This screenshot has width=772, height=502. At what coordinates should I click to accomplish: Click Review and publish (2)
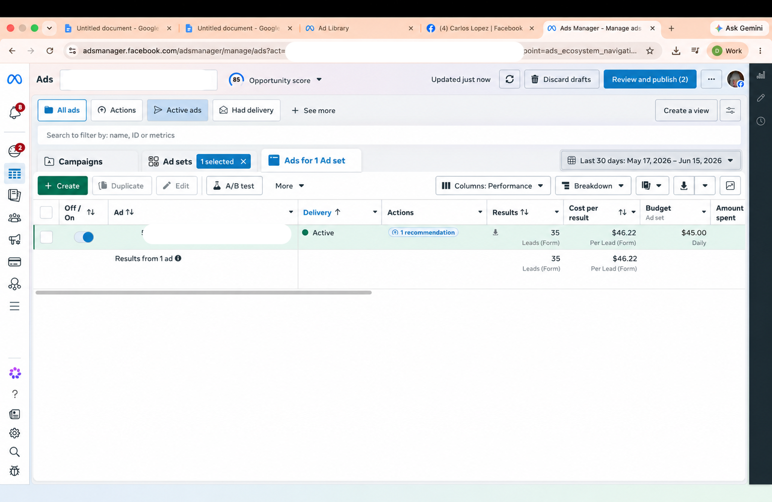pos(650,79)
